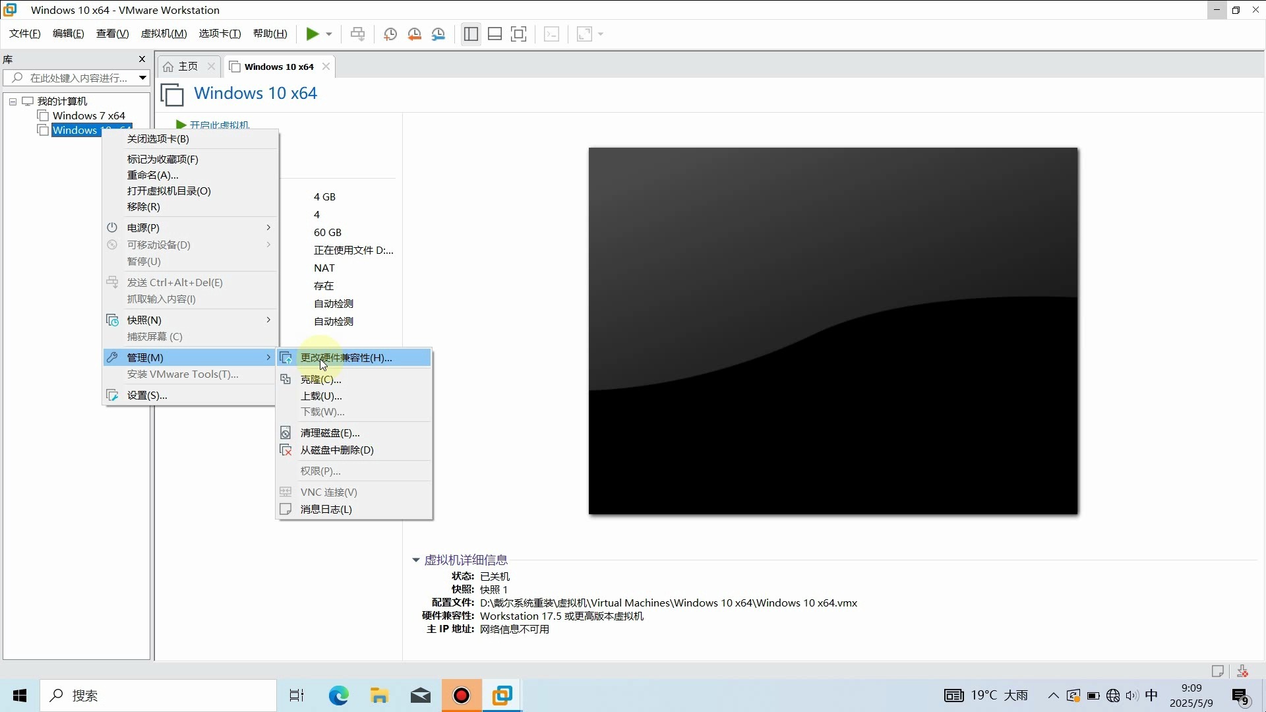Click the green power-on play toolbar icon
The width and height of the screenshot is (1266, 712).
pyautogui.click(x=313, y=34)
